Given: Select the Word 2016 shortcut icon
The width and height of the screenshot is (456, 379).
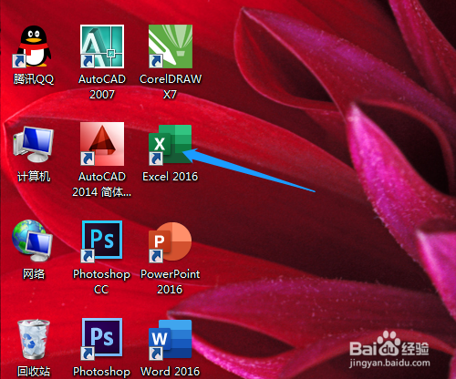Looking at the screenshot, I should click(171, 340).
